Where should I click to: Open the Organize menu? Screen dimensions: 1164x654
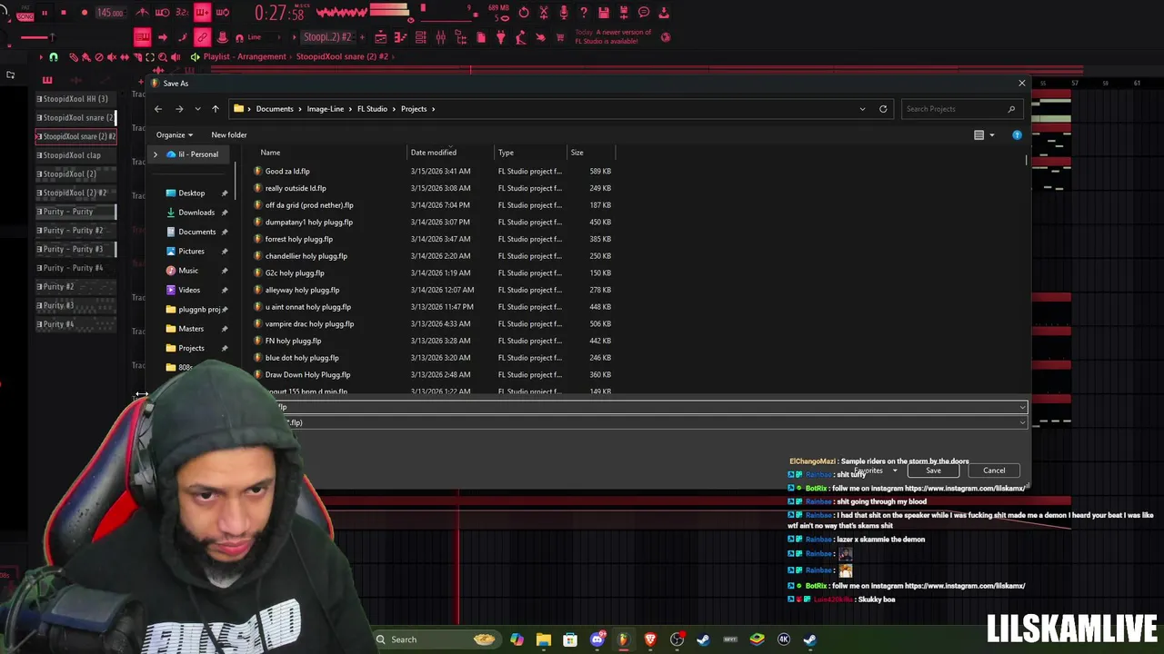174,135
